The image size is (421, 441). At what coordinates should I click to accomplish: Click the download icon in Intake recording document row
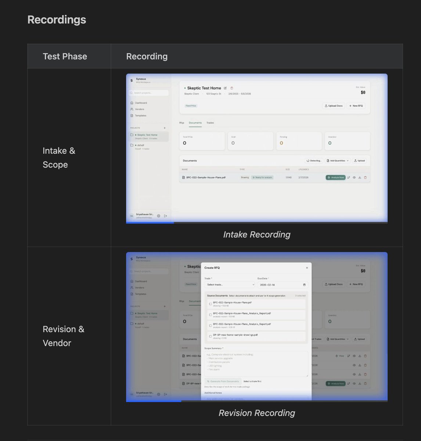click(360, 178)
